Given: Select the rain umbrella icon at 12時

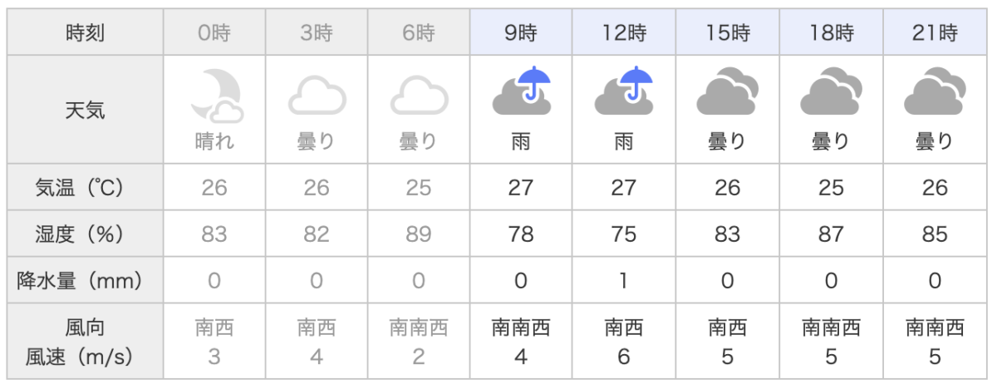Looking at the screenshot, I should [624, 91].
